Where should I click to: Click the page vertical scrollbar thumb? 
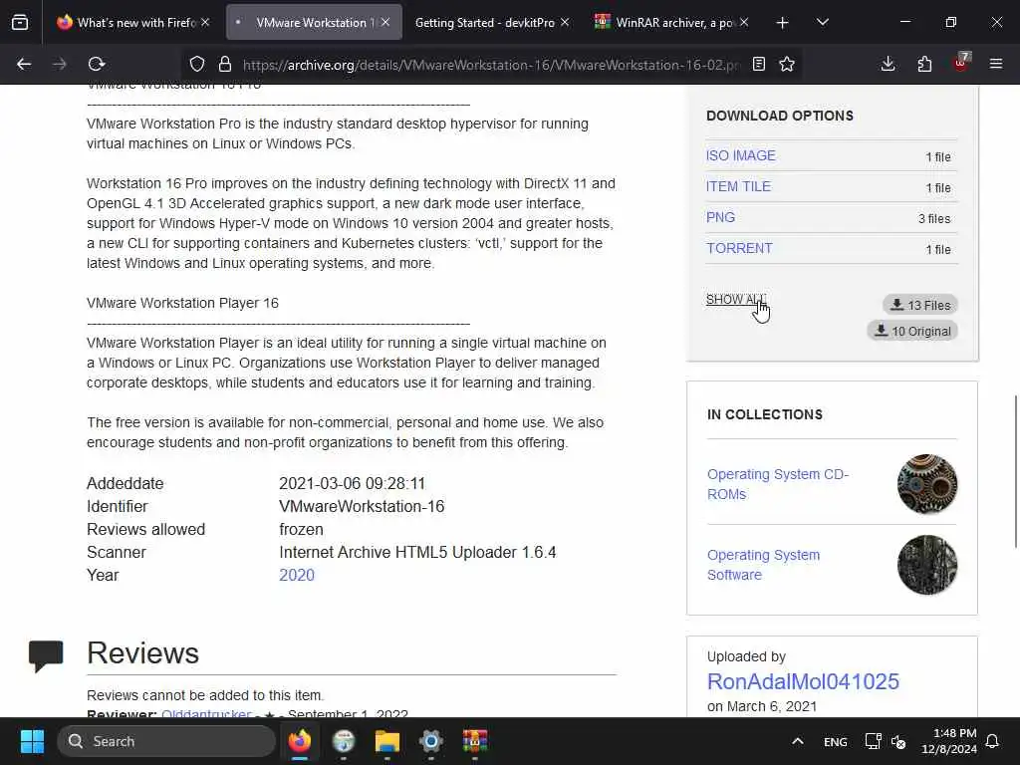tap(1015, 471)
